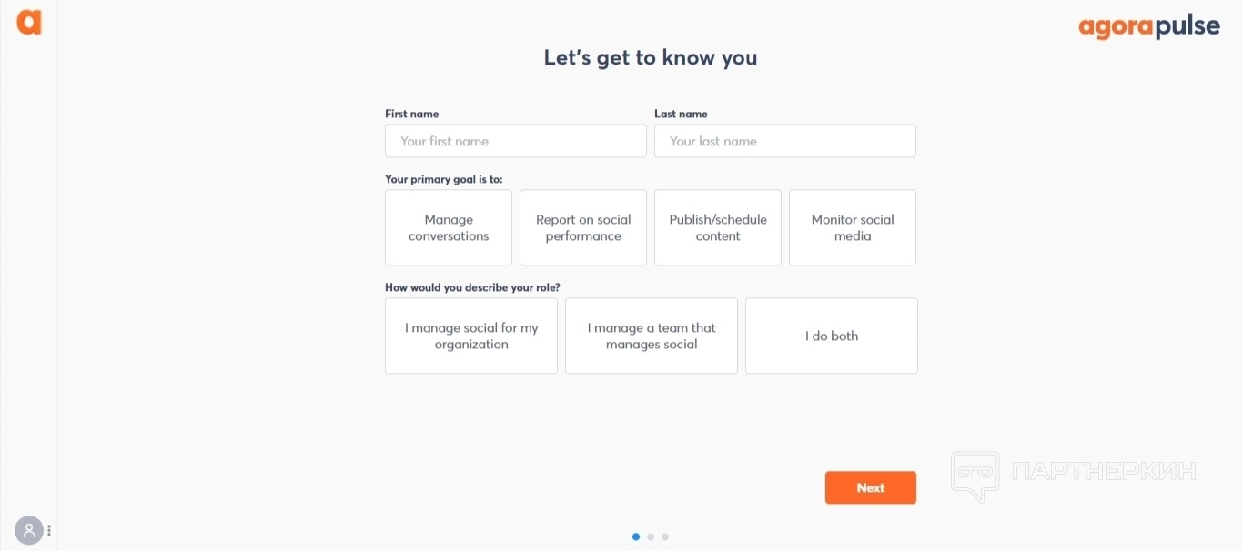The image size is (1243, 551).
Task: Select 'Manage conversations' as primary goal
Action: coord(449,227)
